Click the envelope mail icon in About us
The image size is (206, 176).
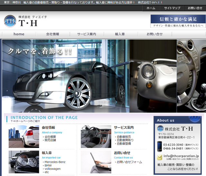tap(160, 157)
